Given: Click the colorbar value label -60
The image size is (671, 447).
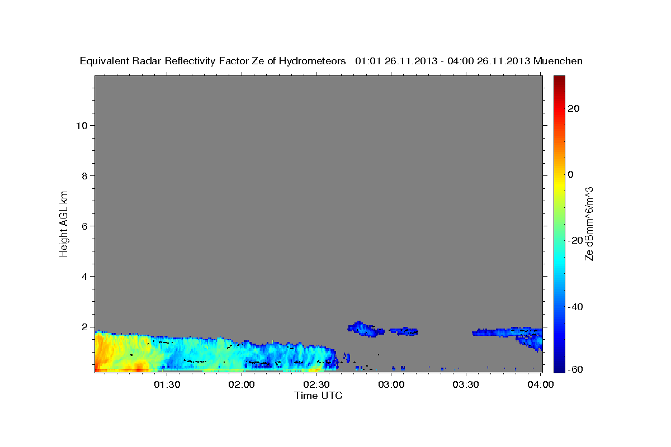Looking at the screenshot, I should (x=575, y=370).
